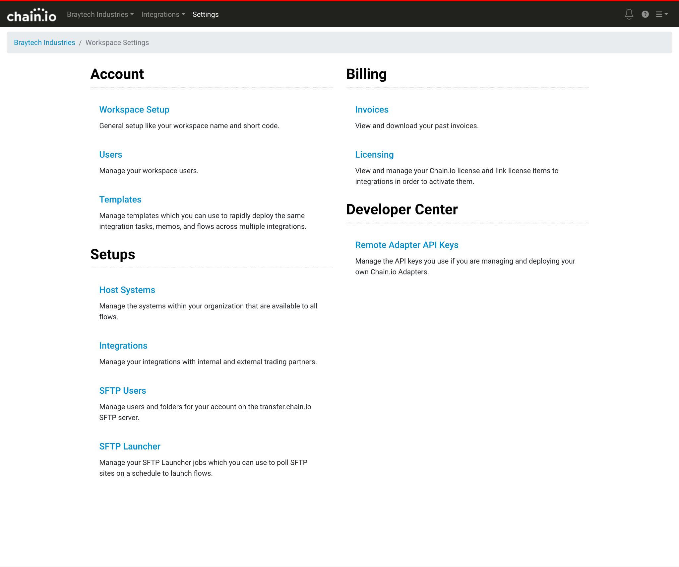
Task: Click the chain.io logo
Action: click(x=31, y=15)
